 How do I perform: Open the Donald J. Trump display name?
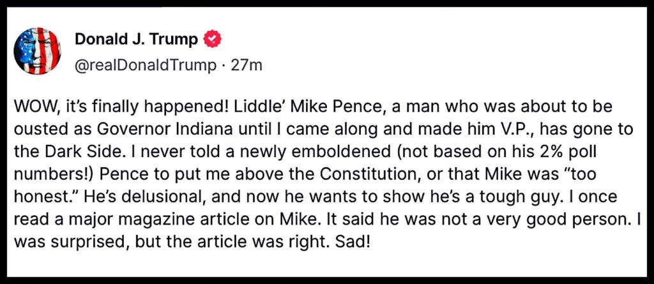pyautogui.click(x=136, y=40)
